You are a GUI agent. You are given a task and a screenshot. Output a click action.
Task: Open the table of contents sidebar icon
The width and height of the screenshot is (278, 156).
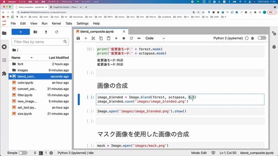(x=4, y=60)
